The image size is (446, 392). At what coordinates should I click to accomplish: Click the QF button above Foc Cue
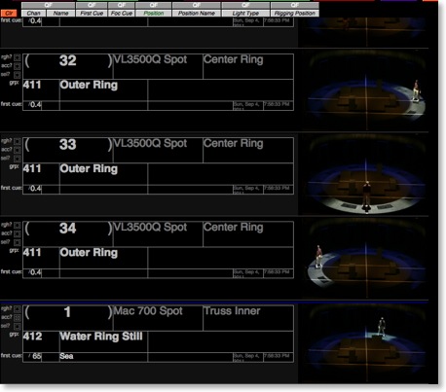[122, 5]
